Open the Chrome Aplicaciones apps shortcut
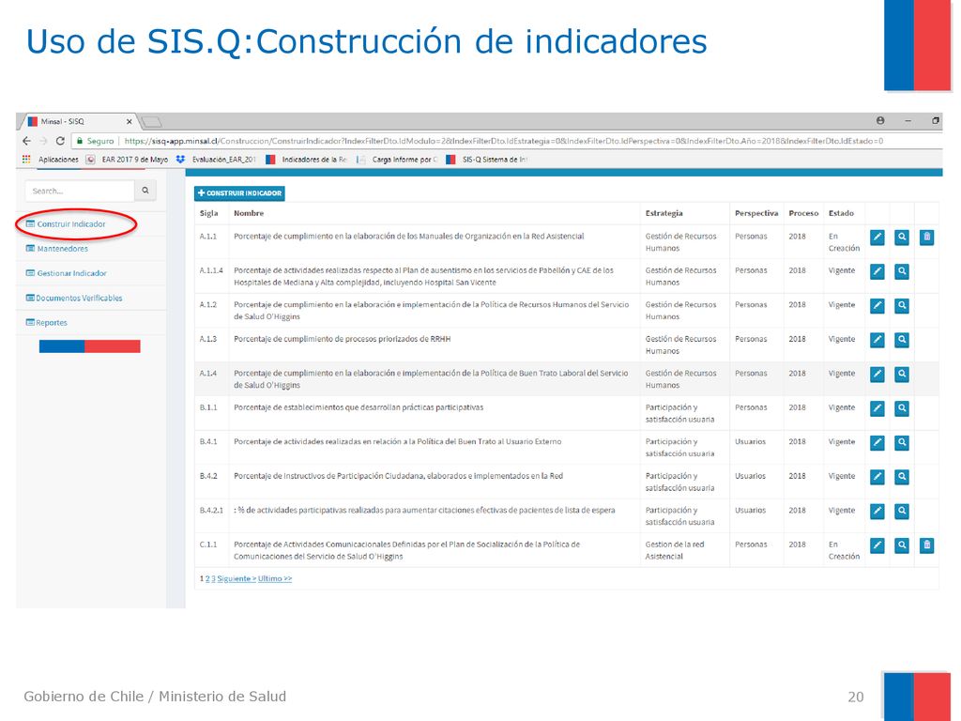The image size is (961, 721). click(51, 160)
